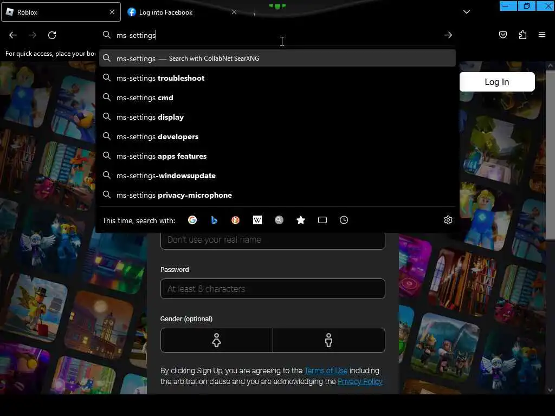Pick suggestion 'ms-settings-windowsupdate'
555x416 pixels.
click(x=277, y=175)
